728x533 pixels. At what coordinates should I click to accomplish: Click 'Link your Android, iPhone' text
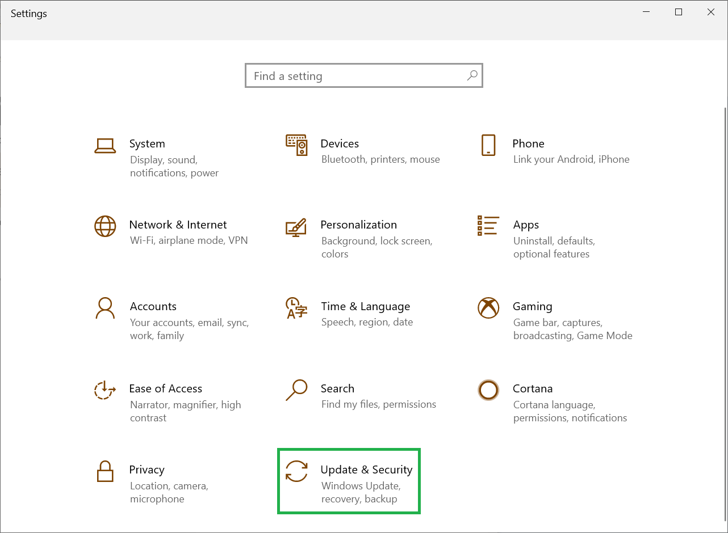coord(571,159)
